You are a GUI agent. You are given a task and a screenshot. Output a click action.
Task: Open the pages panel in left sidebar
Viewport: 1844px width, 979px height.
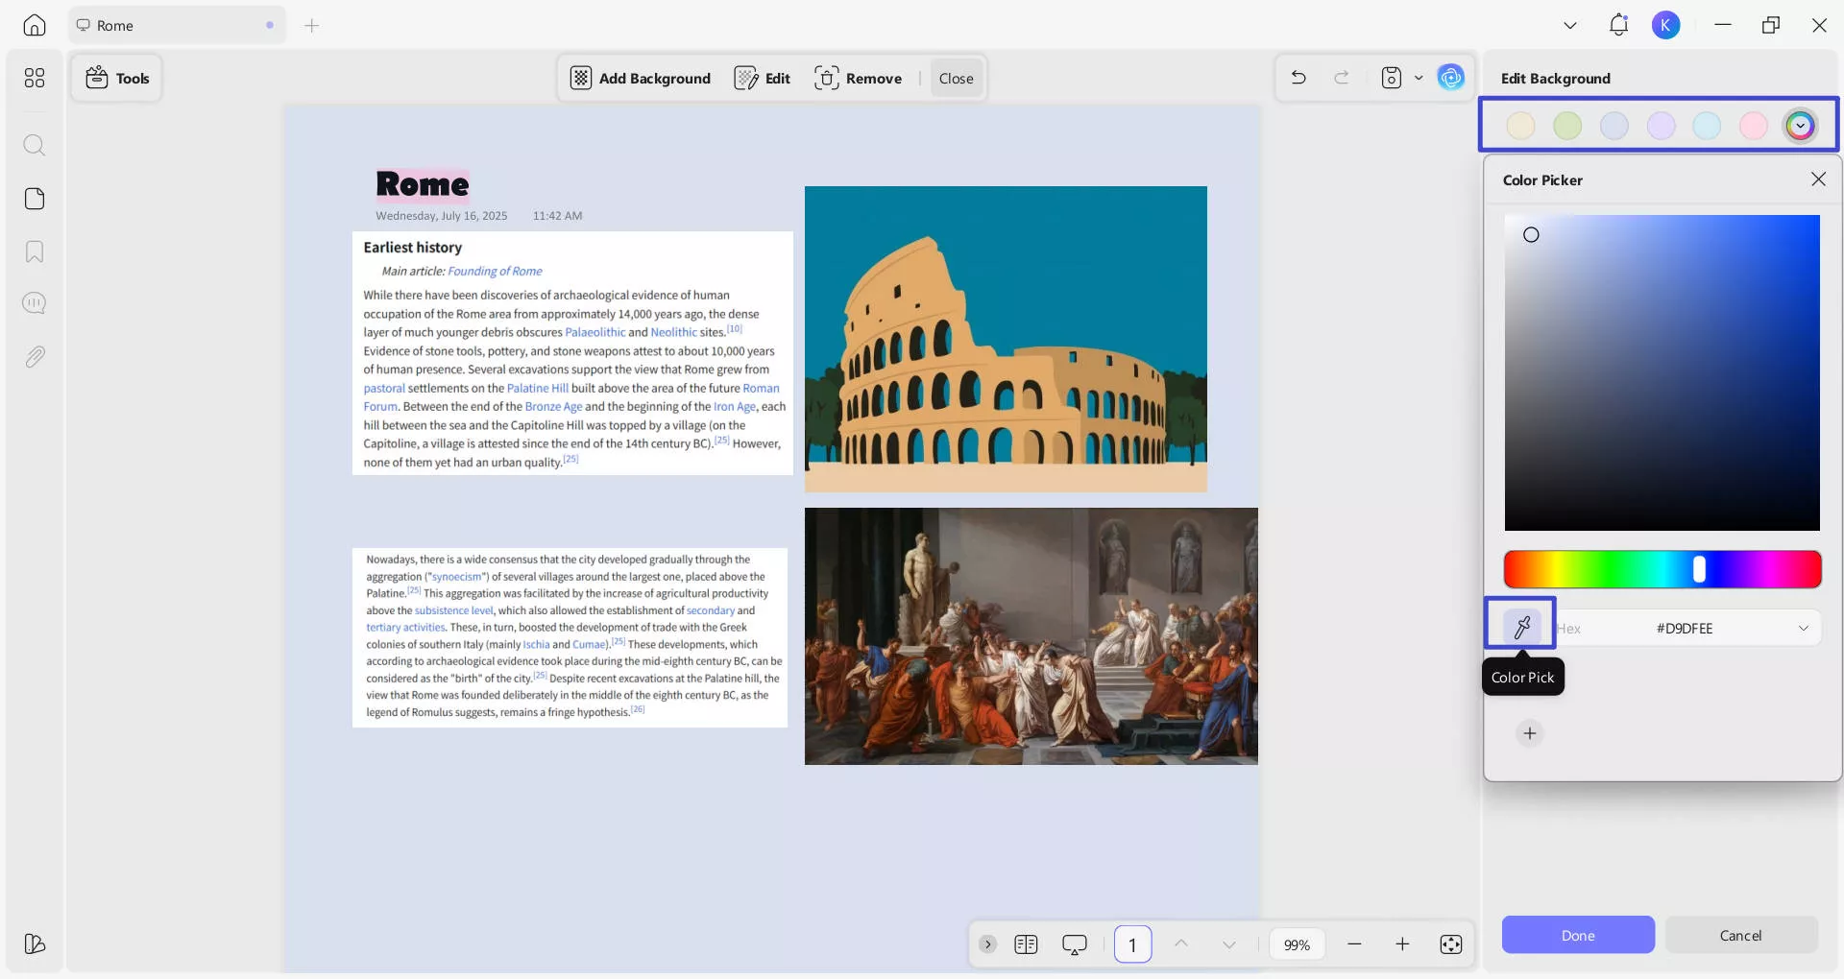35,199
